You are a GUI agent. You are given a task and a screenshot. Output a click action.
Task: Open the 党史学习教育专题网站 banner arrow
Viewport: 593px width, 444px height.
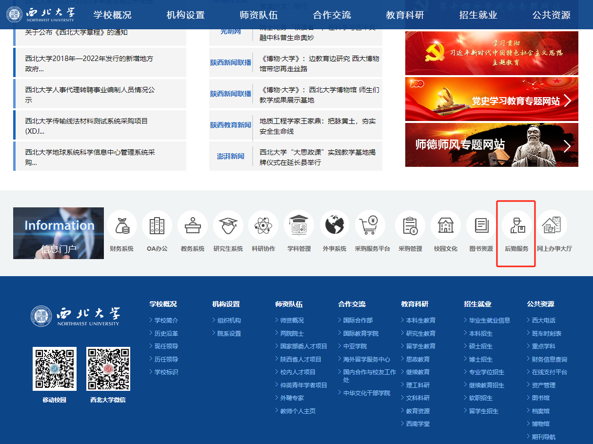(x=567, y=101)
